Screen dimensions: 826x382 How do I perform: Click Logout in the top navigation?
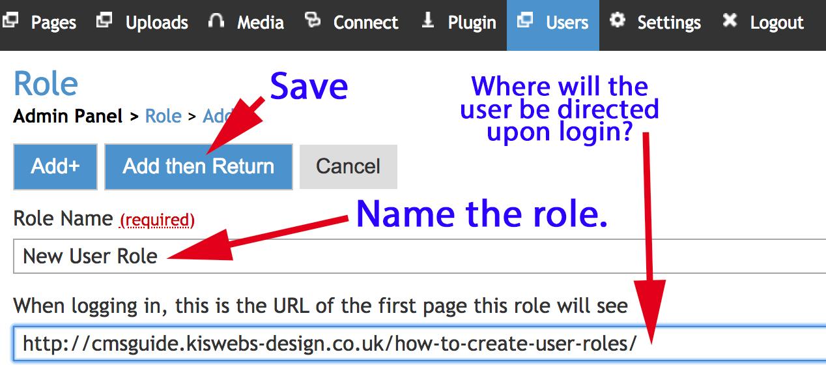click(776, 23)
